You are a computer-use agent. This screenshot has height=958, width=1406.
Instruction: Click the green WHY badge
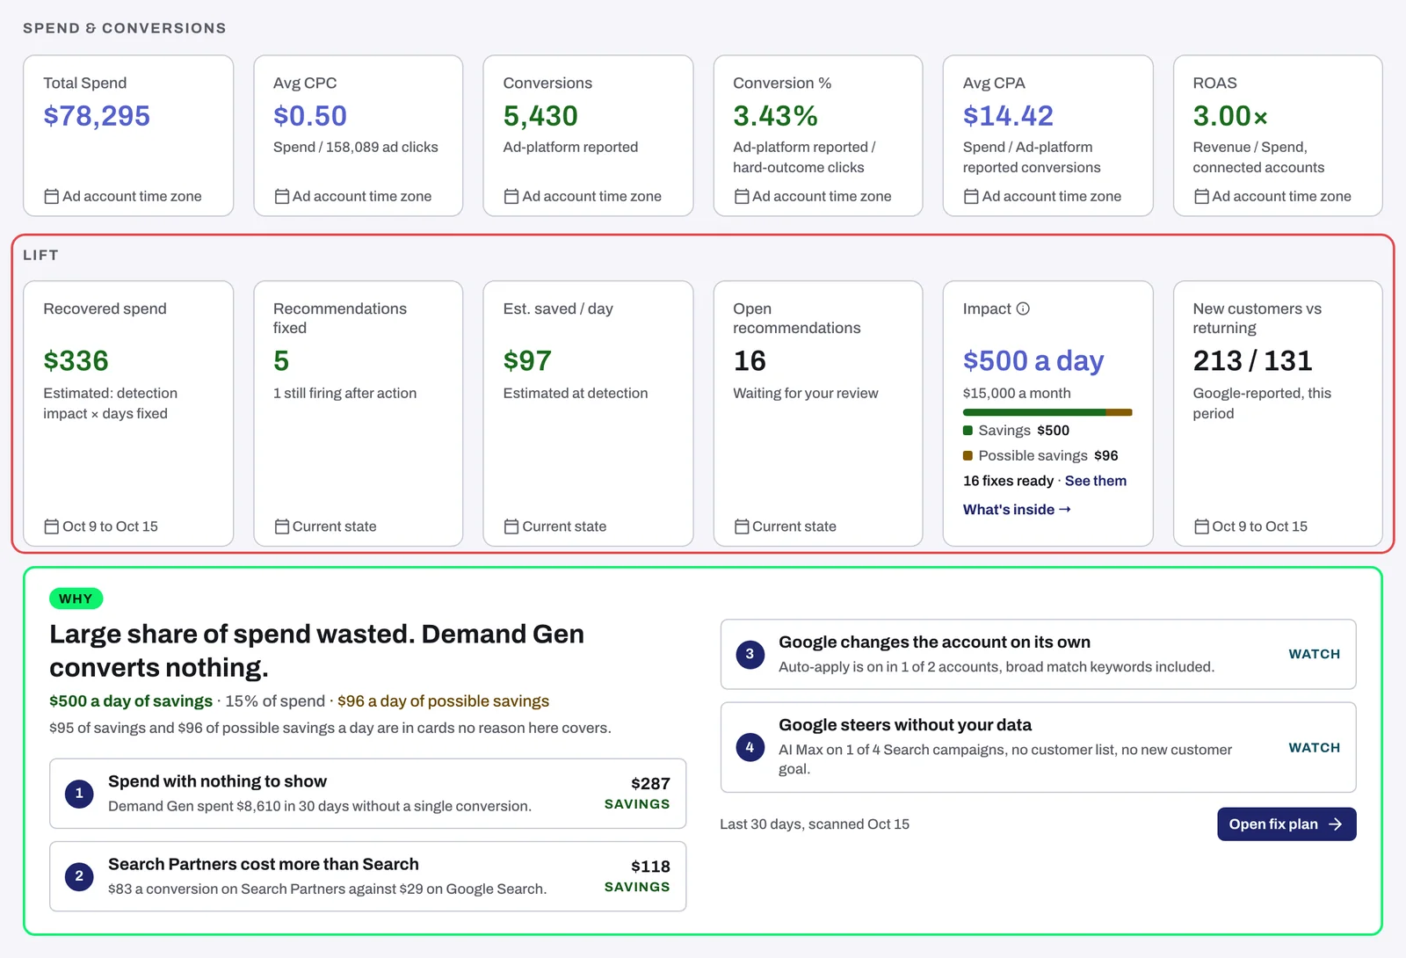(x=76, y=599)
